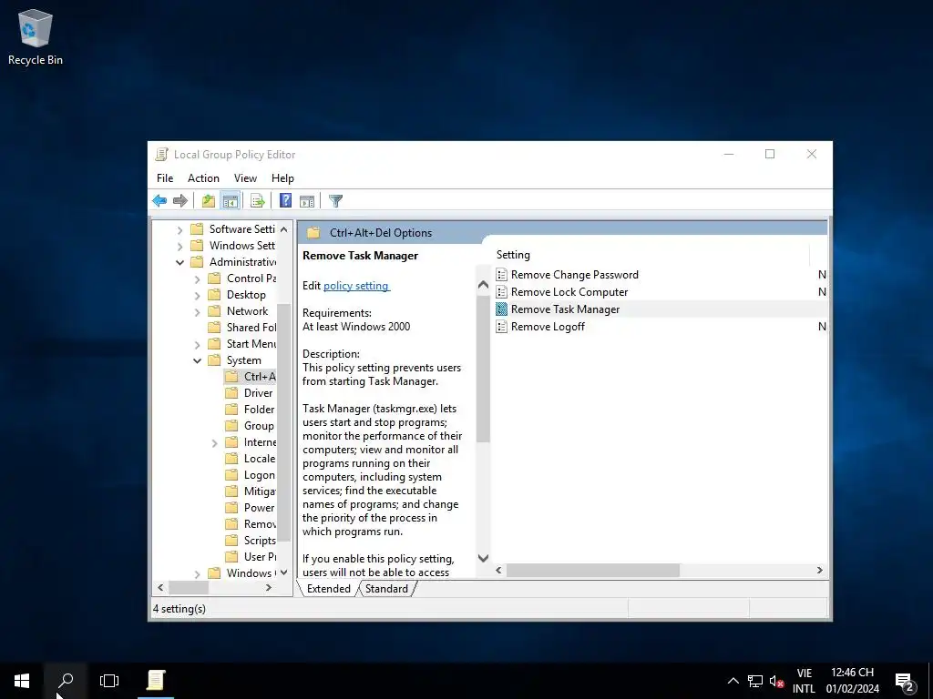Click tree pane vertical scroll down arrow
This screenshot has width=933, height=699.
click(284, 572)
